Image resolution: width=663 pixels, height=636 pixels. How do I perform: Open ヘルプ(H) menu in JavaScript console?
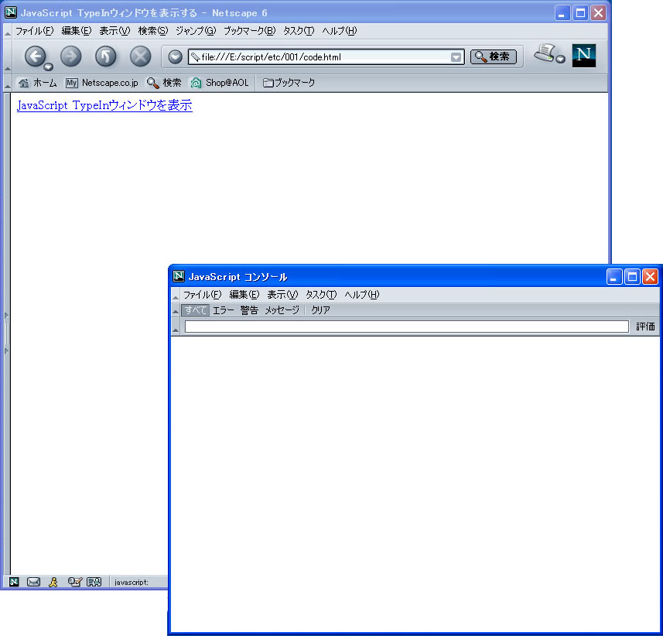(362, 295)
